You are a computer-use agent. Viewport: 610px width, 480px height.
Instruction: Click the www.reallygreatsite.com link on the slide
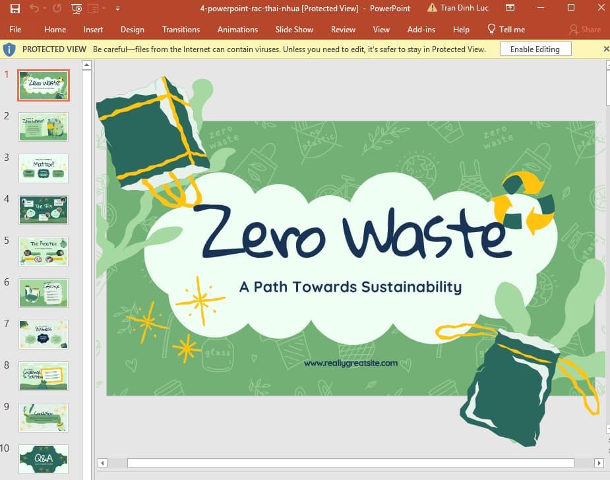[x=351, y=363]
